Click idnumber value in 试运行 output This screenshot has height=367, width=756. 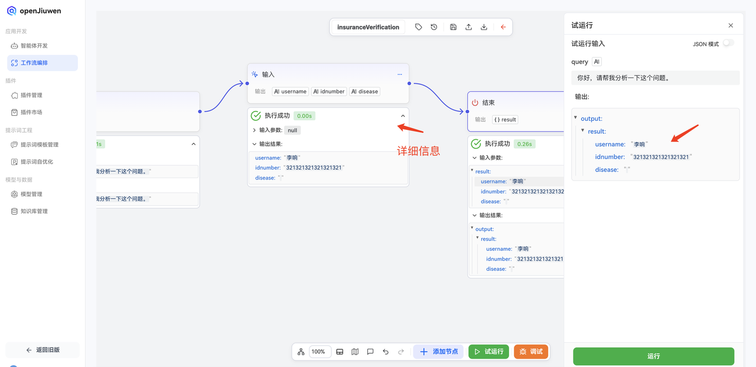click(660, 157)
